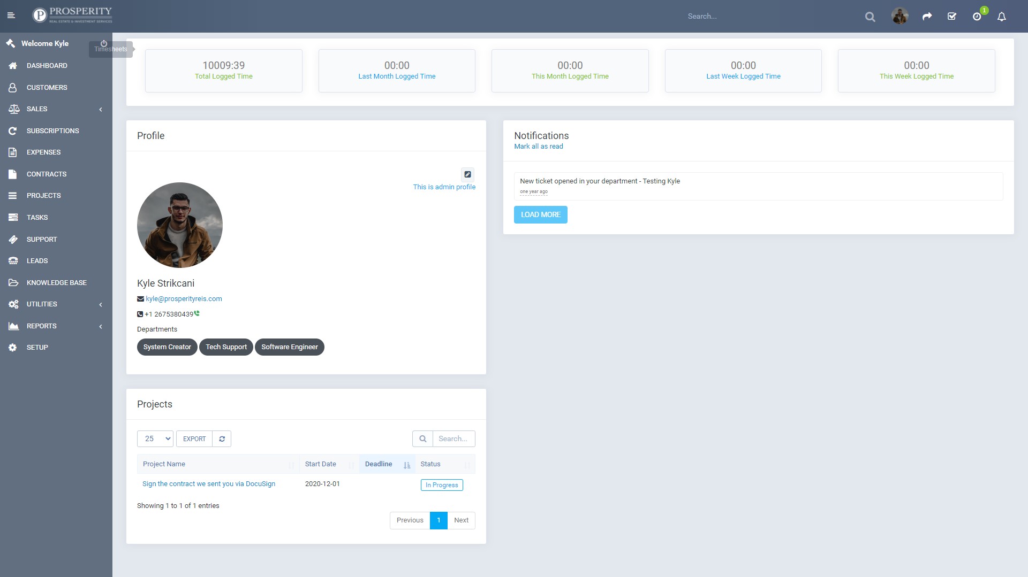1028x577 pixels.
Task: Click the Projects table search field
Action: pyautogui.click(x=453, y=438)
